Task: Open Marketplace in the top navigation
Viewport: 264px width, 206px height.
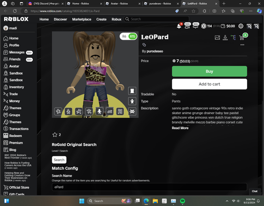Action: tap(82, 19)
